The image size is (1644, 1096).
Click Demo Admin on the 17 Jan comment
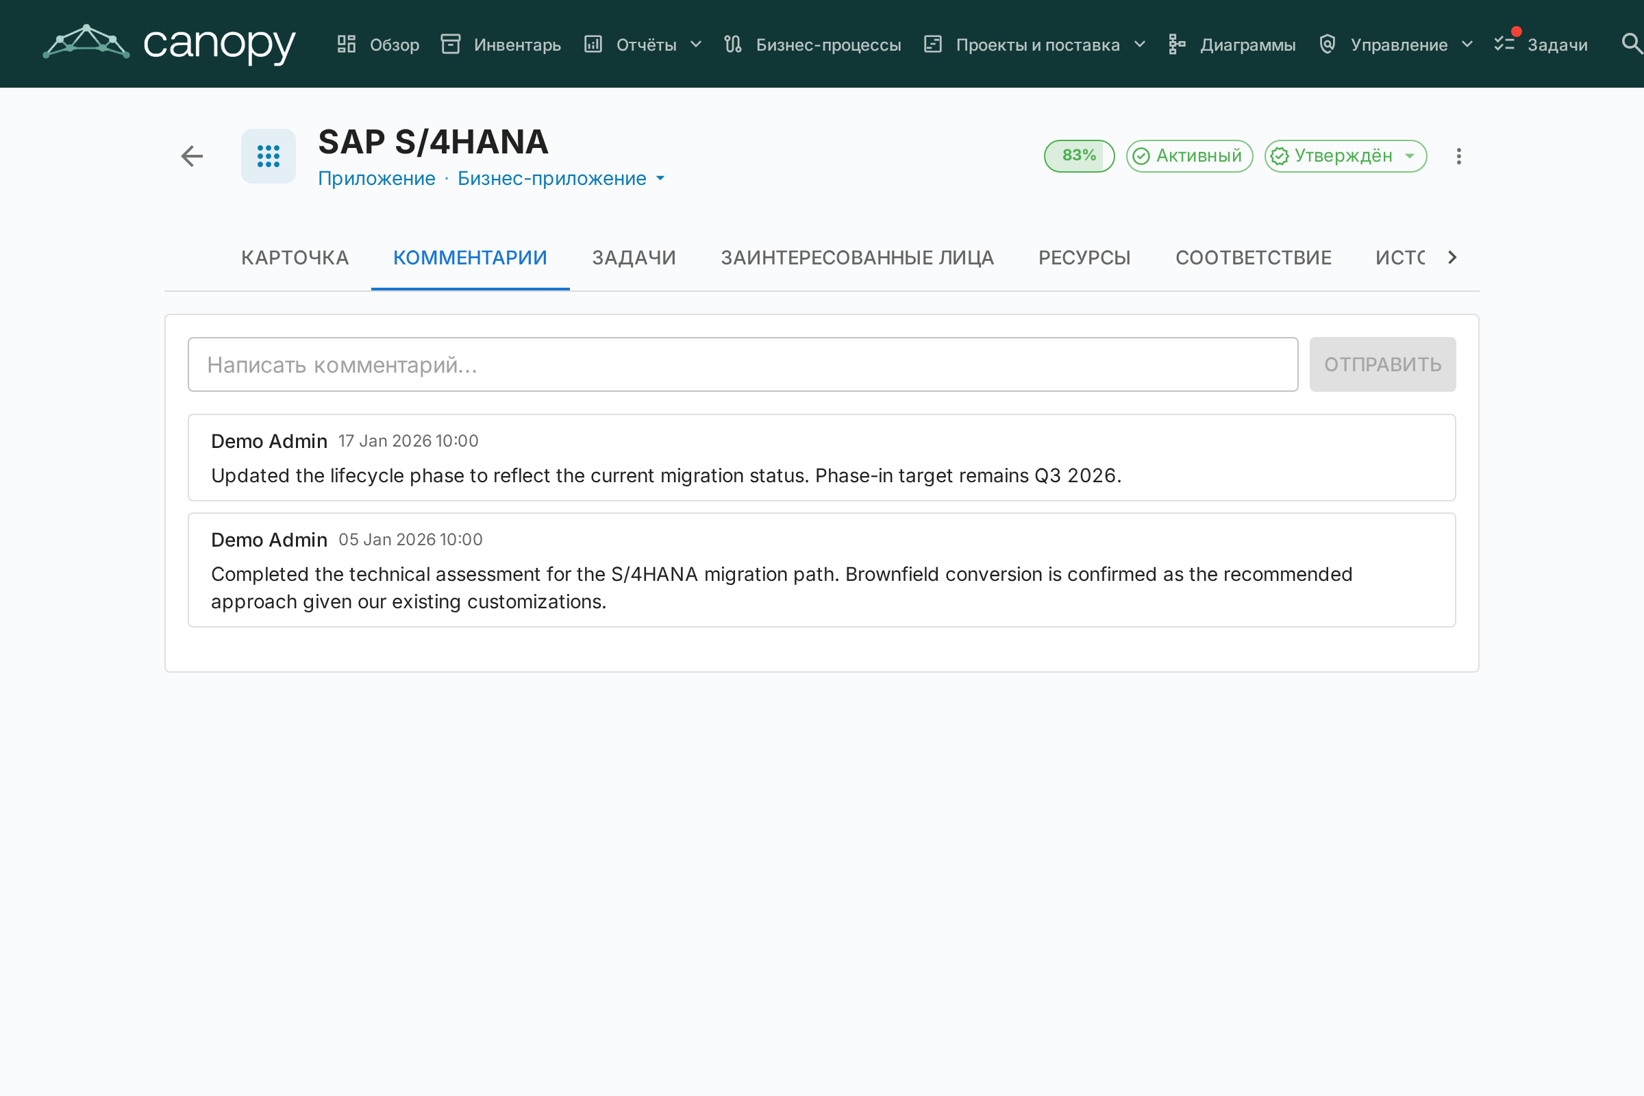pos(269,441)
